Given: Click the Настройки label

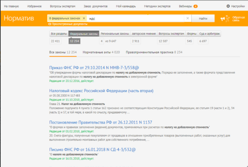Looking at the screenshot, I should click(238, 6).
